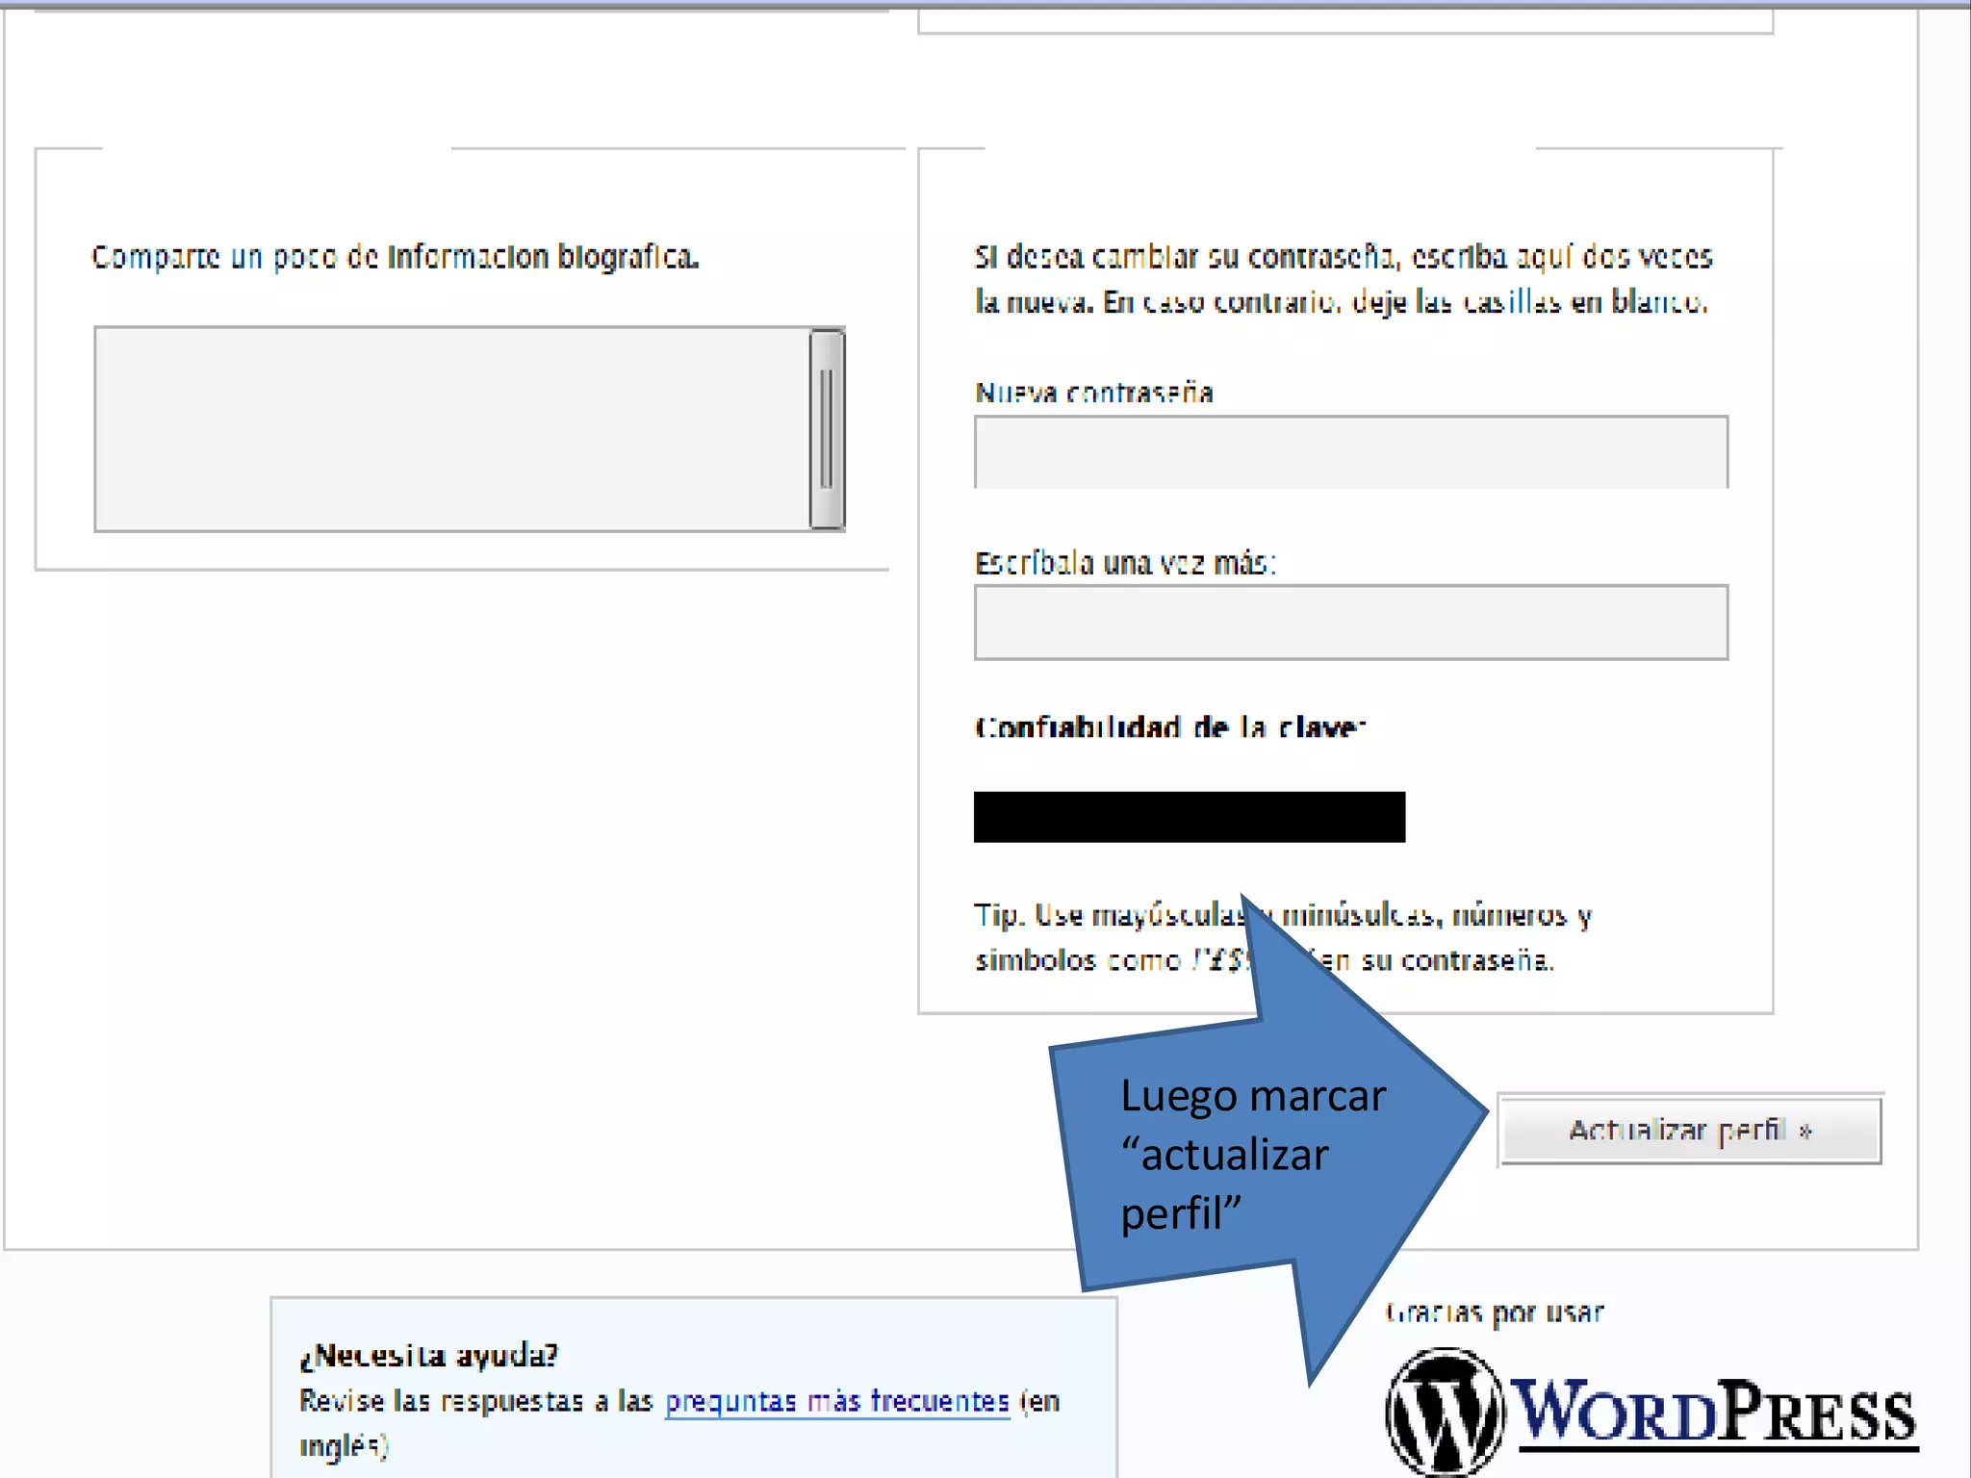Image resolution: width=1971 pixels, height=1478 pixels.
Task: Click the Gracias por usar text
Action: [x=1494, y=1312]
